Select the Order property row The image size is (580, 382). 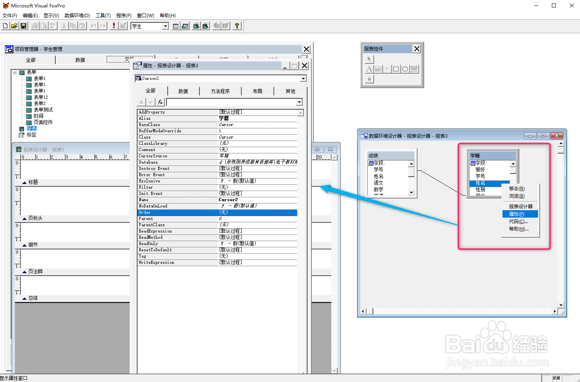point(217,213)
